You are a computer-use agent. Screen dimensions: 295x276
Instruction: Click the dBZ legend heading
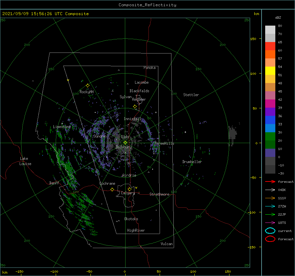(278, 18)
